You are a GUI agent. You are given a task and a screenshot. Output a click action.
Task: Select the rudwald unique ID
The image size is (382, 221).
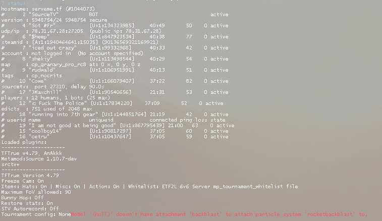112,70
